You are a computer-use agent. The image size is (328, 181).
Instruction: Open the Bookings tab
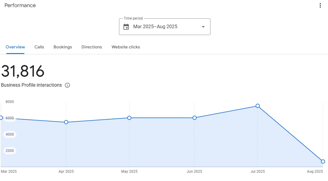(x=63, y=47)
